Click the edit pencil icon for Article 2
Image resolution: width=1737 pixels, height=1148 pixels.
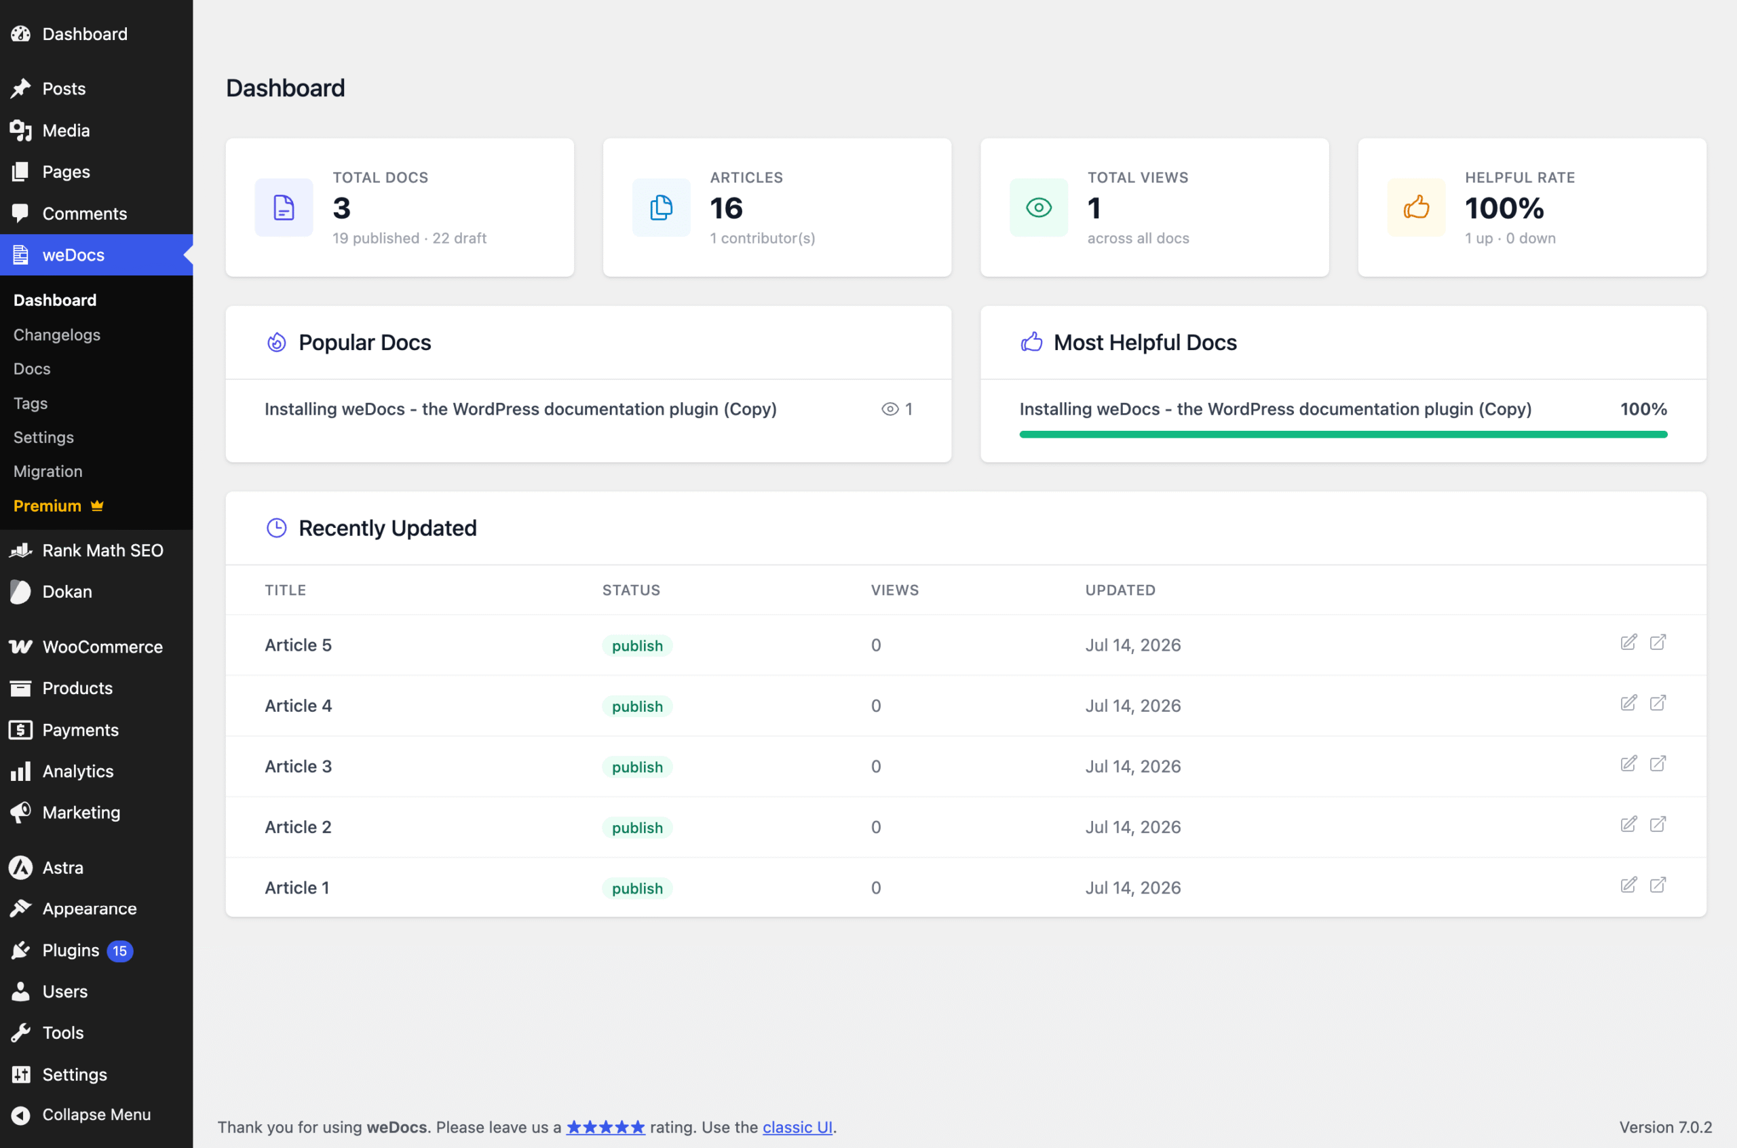[x=1628, y=825]
